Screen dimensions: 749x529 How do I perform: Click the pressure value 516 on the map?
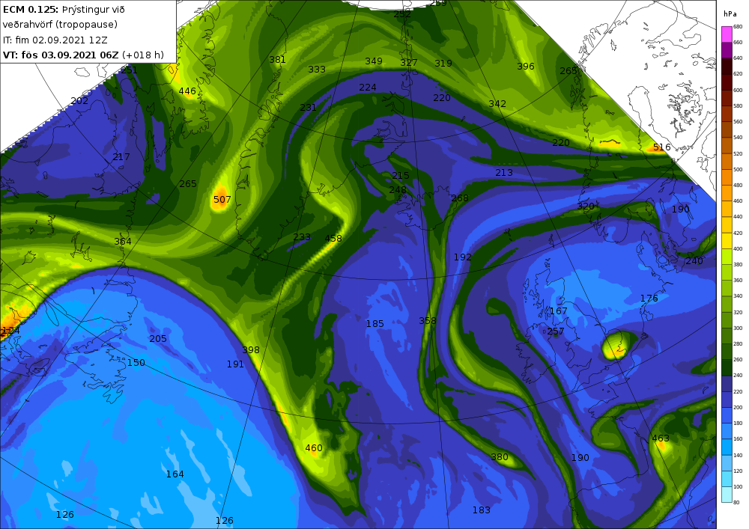coord(661,147)
